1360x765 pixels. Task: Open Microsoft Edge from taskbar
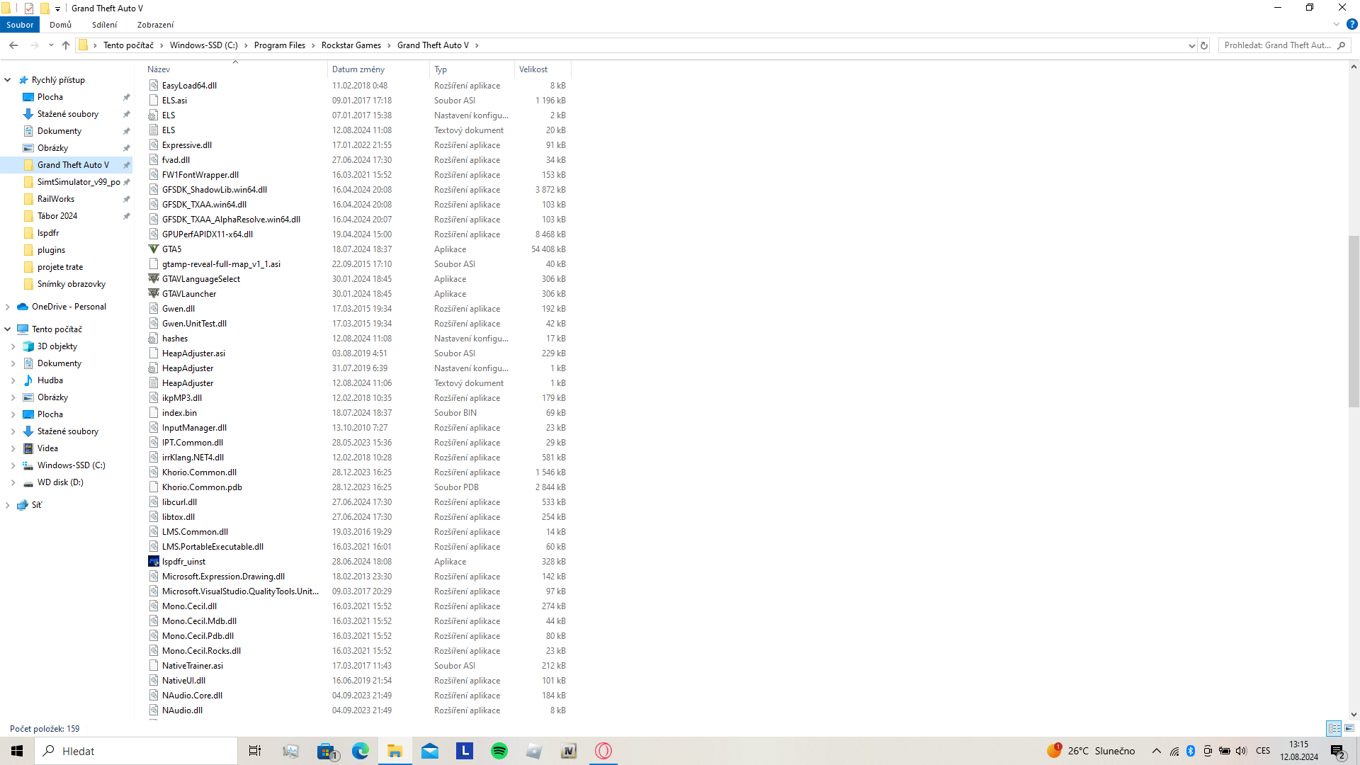361,751
